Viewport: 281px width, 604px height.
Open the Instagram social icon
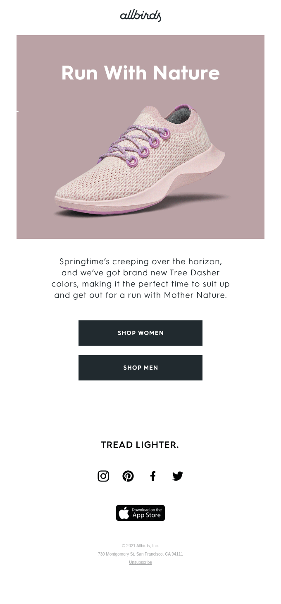tap(103, 476)
